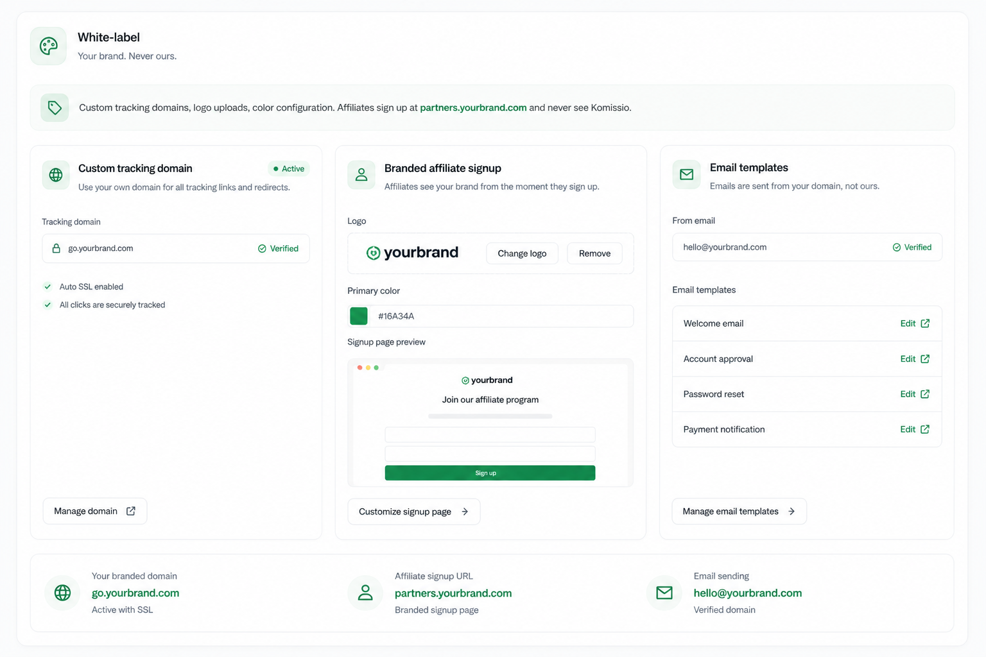This screenshot has width=986, height=657.
Task: Remove the uploaded logo
Action: tap(594, 253)
